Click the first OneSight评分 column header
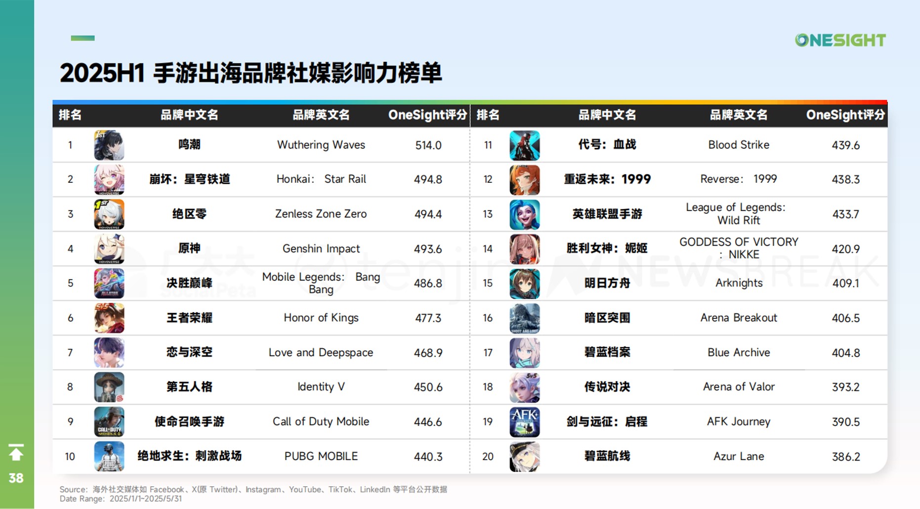 tap(427, 115)
